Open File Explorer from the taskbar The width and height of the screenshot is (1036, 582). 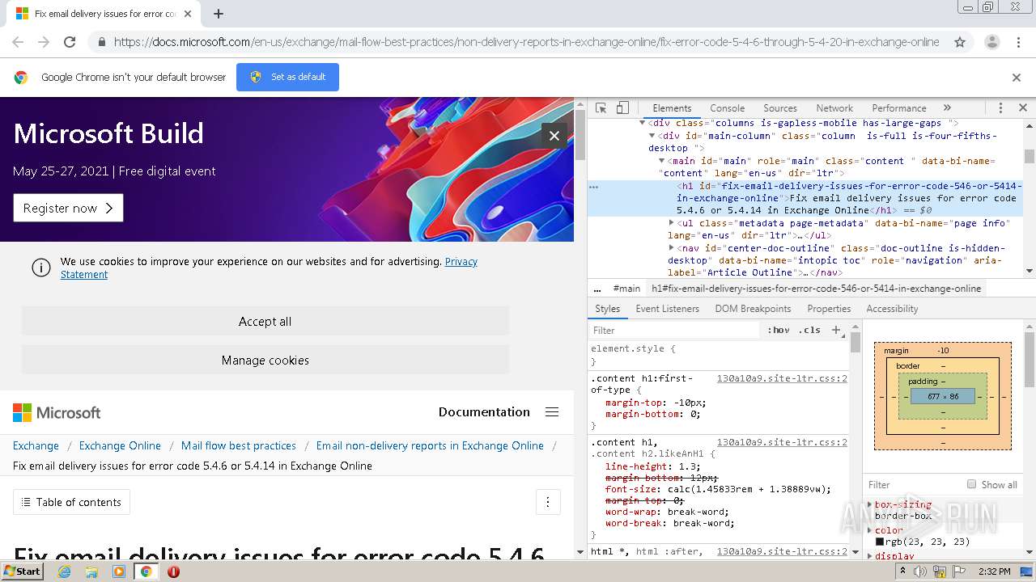pos(91,571)
